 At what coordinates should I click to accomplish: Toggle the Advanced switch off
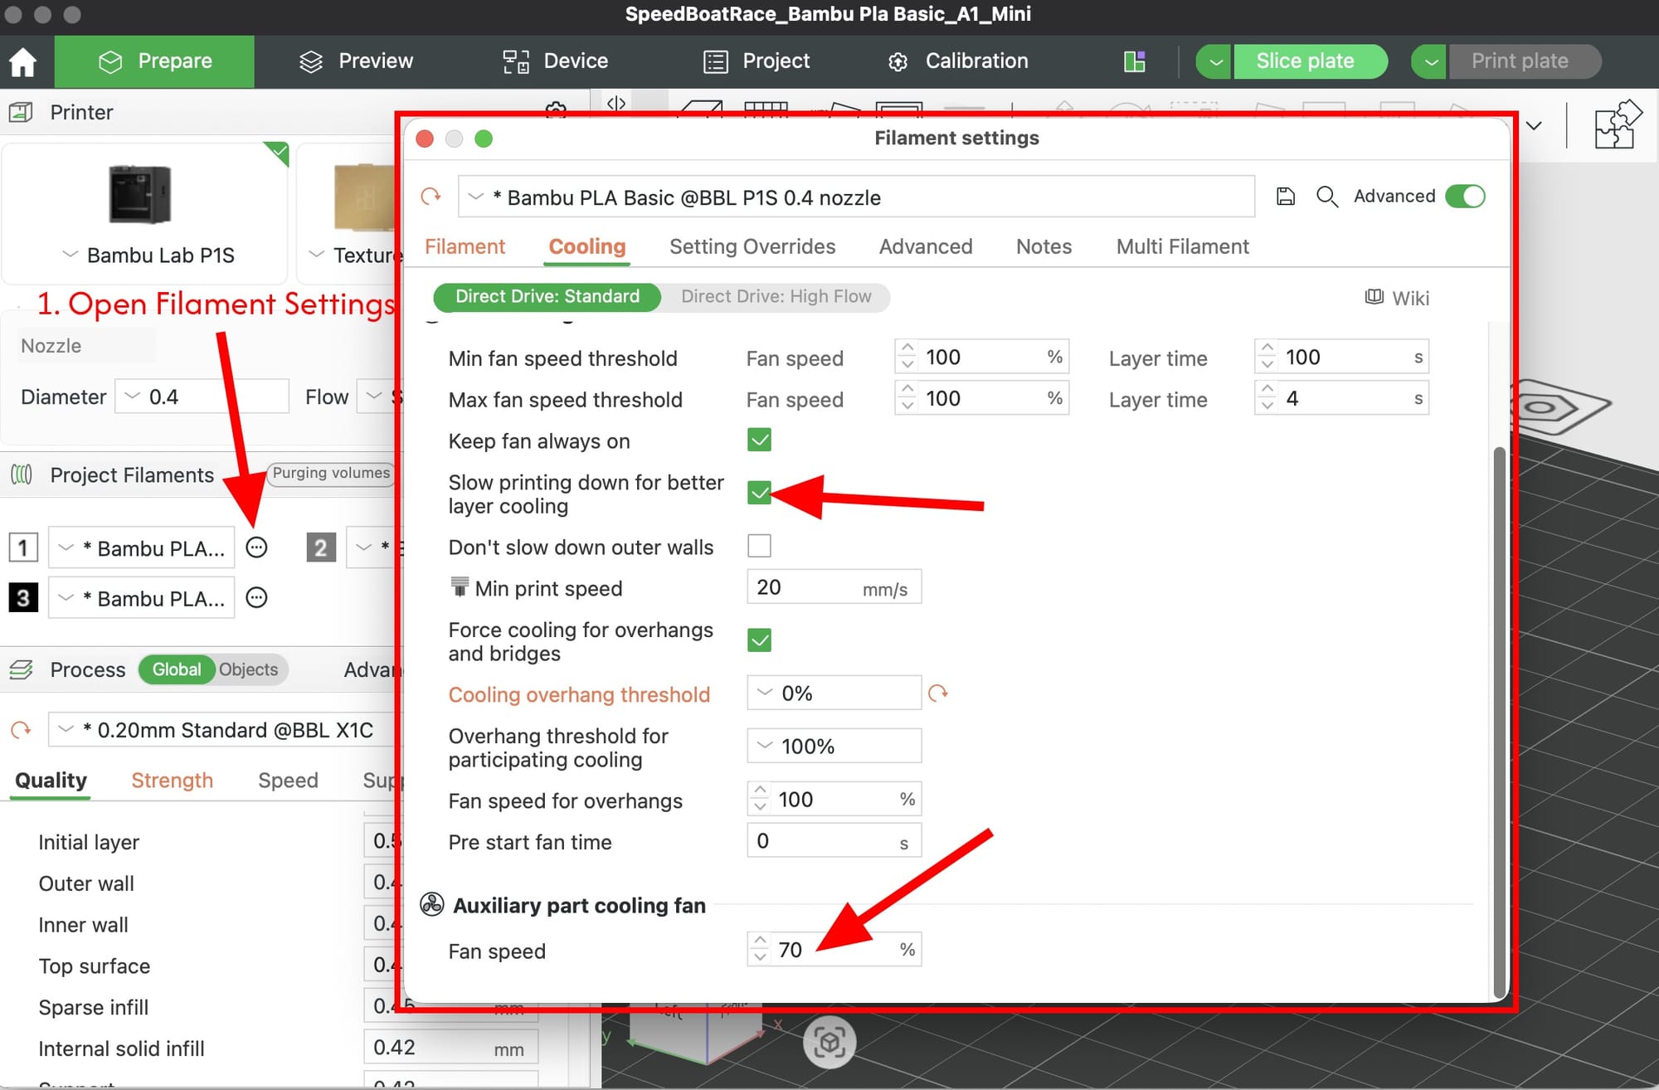click(1465, 197)
